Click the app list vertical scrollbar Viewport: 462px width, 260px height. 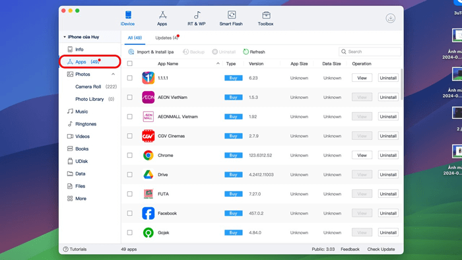point(401,84)
